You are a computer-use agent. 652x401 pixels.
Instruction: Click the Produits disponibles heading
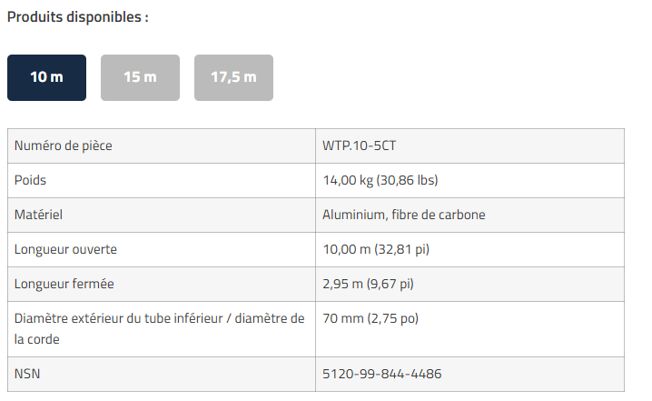coord(77,17)
